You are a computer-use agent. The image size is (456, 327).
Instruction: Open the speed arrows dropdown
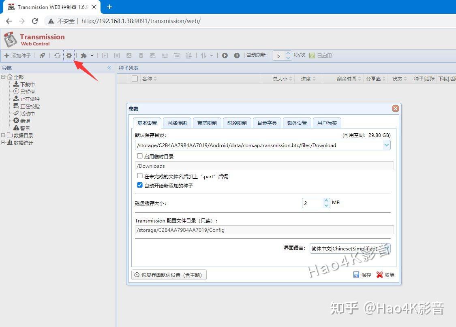coord(212,55)
